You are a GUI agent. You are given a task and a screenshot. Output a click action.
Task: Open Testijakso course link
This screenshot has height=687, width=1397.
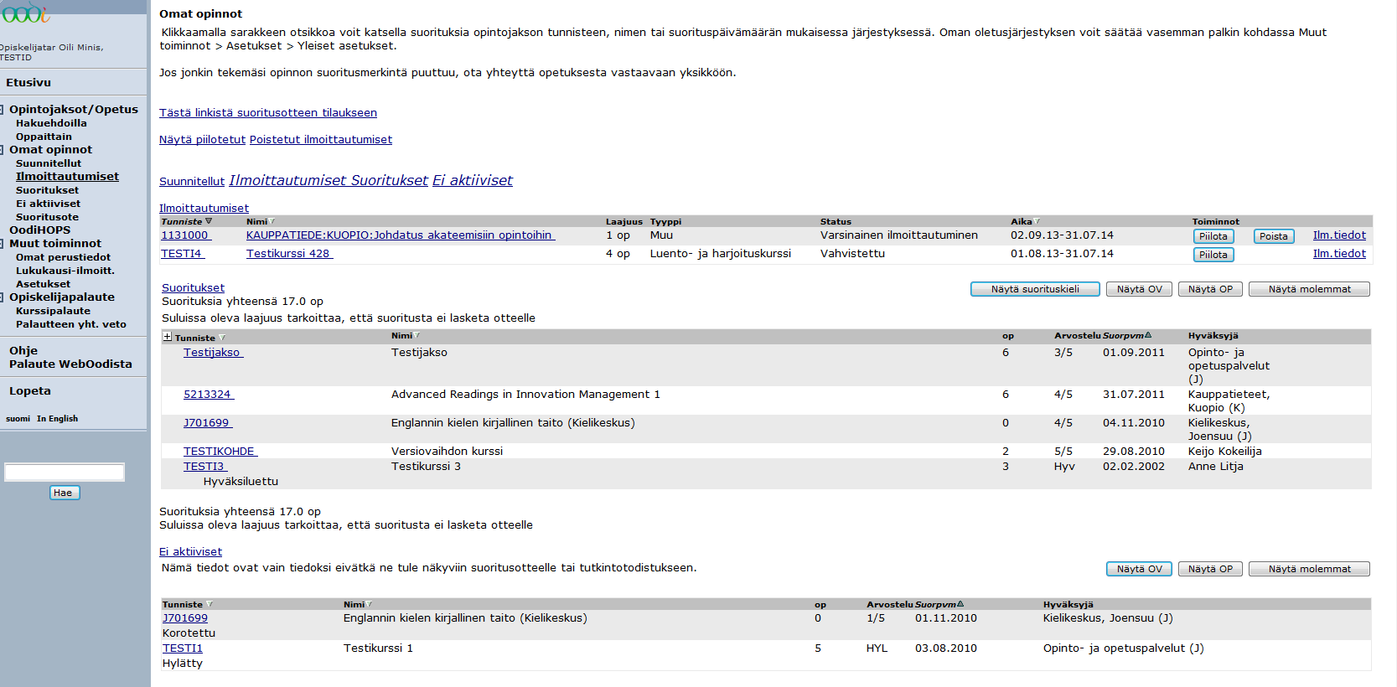coord(211,353)
